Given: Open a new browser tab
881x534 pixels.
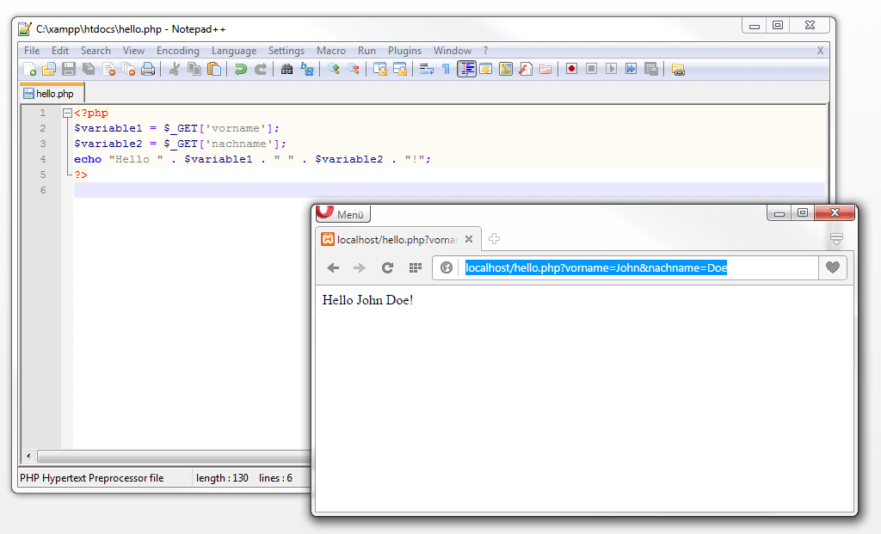Looking at the screenshot, I should click(494, 239).
